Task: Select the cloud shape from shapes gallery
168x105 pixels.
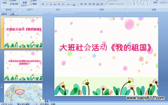Action: 130,4
